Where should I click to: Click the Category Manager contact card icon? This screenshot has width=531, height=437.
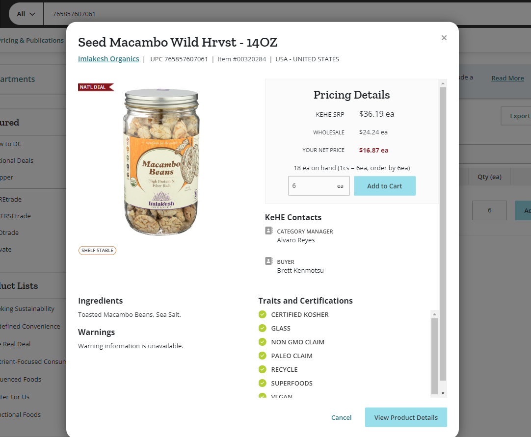pos(268,231)
